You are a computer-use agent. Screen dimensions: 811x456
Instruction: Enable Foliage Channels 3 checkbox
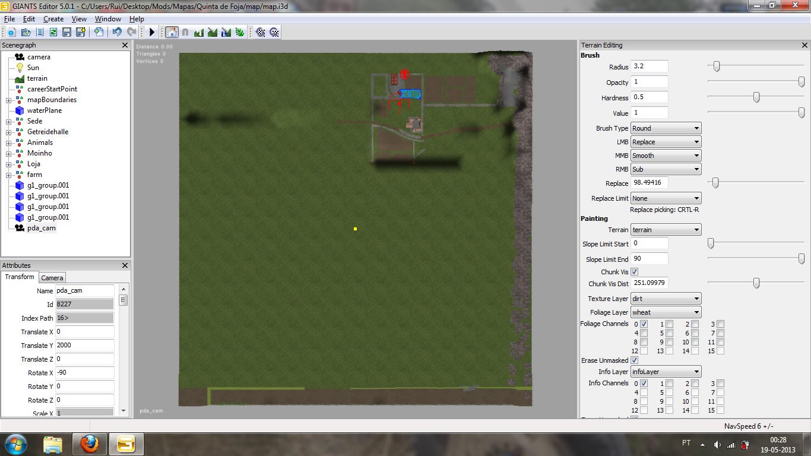(x=721, y=324)
